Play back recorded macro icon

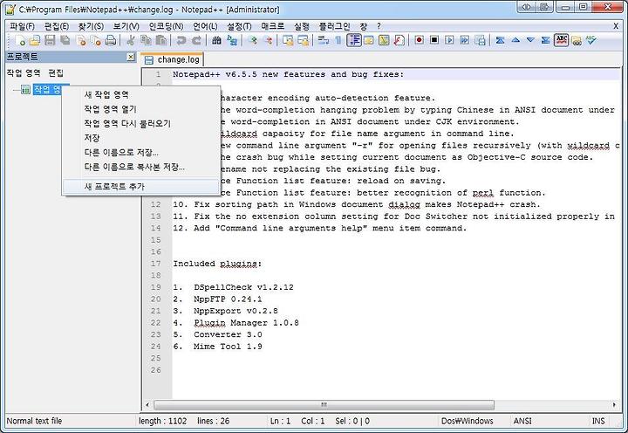(449, 40)
